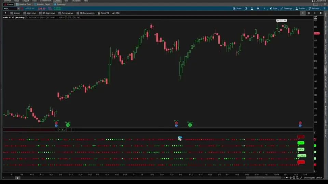
Task: Open the Education menu tab
Action: click(x=76, y=1)
